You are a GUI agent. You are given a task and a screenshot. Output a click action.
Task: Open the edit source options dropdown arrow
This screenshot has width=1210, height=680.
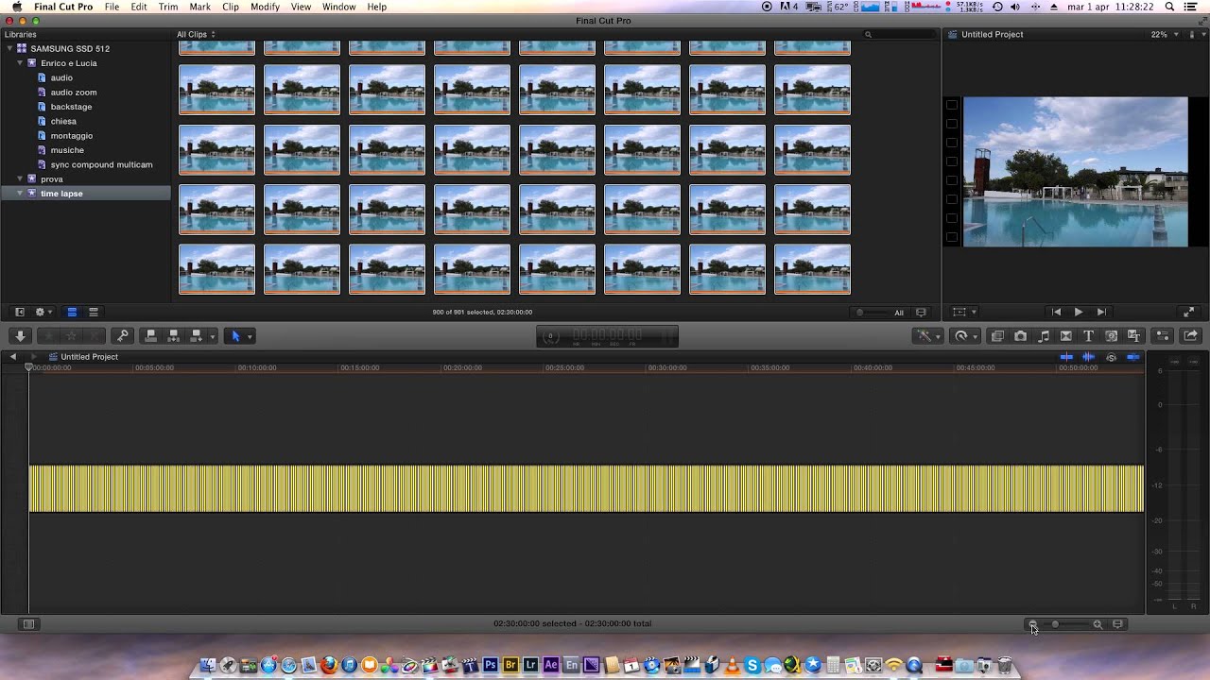pos(213,335)
